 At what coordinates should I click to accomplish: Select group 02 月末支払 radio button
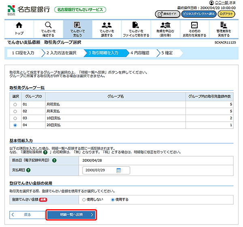[15, 111]
